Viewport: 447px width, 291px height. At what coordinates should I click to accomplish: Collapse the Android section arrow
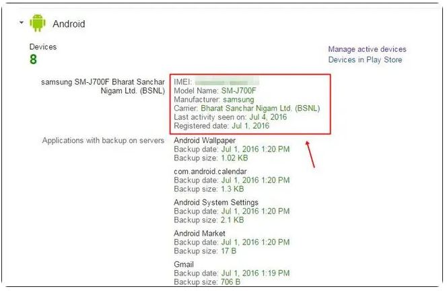(x=22, y=22)
